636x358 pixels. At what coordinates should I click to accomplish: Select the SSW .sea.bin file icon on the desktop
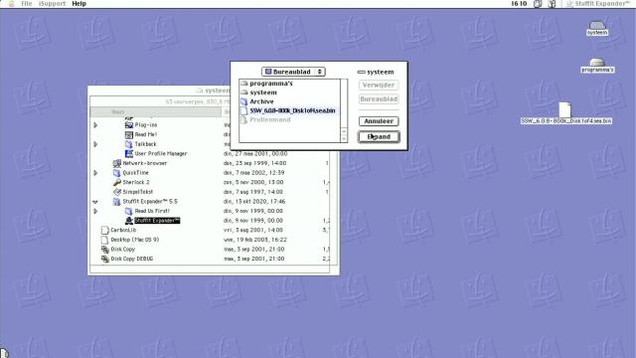[x=565, y=110]
